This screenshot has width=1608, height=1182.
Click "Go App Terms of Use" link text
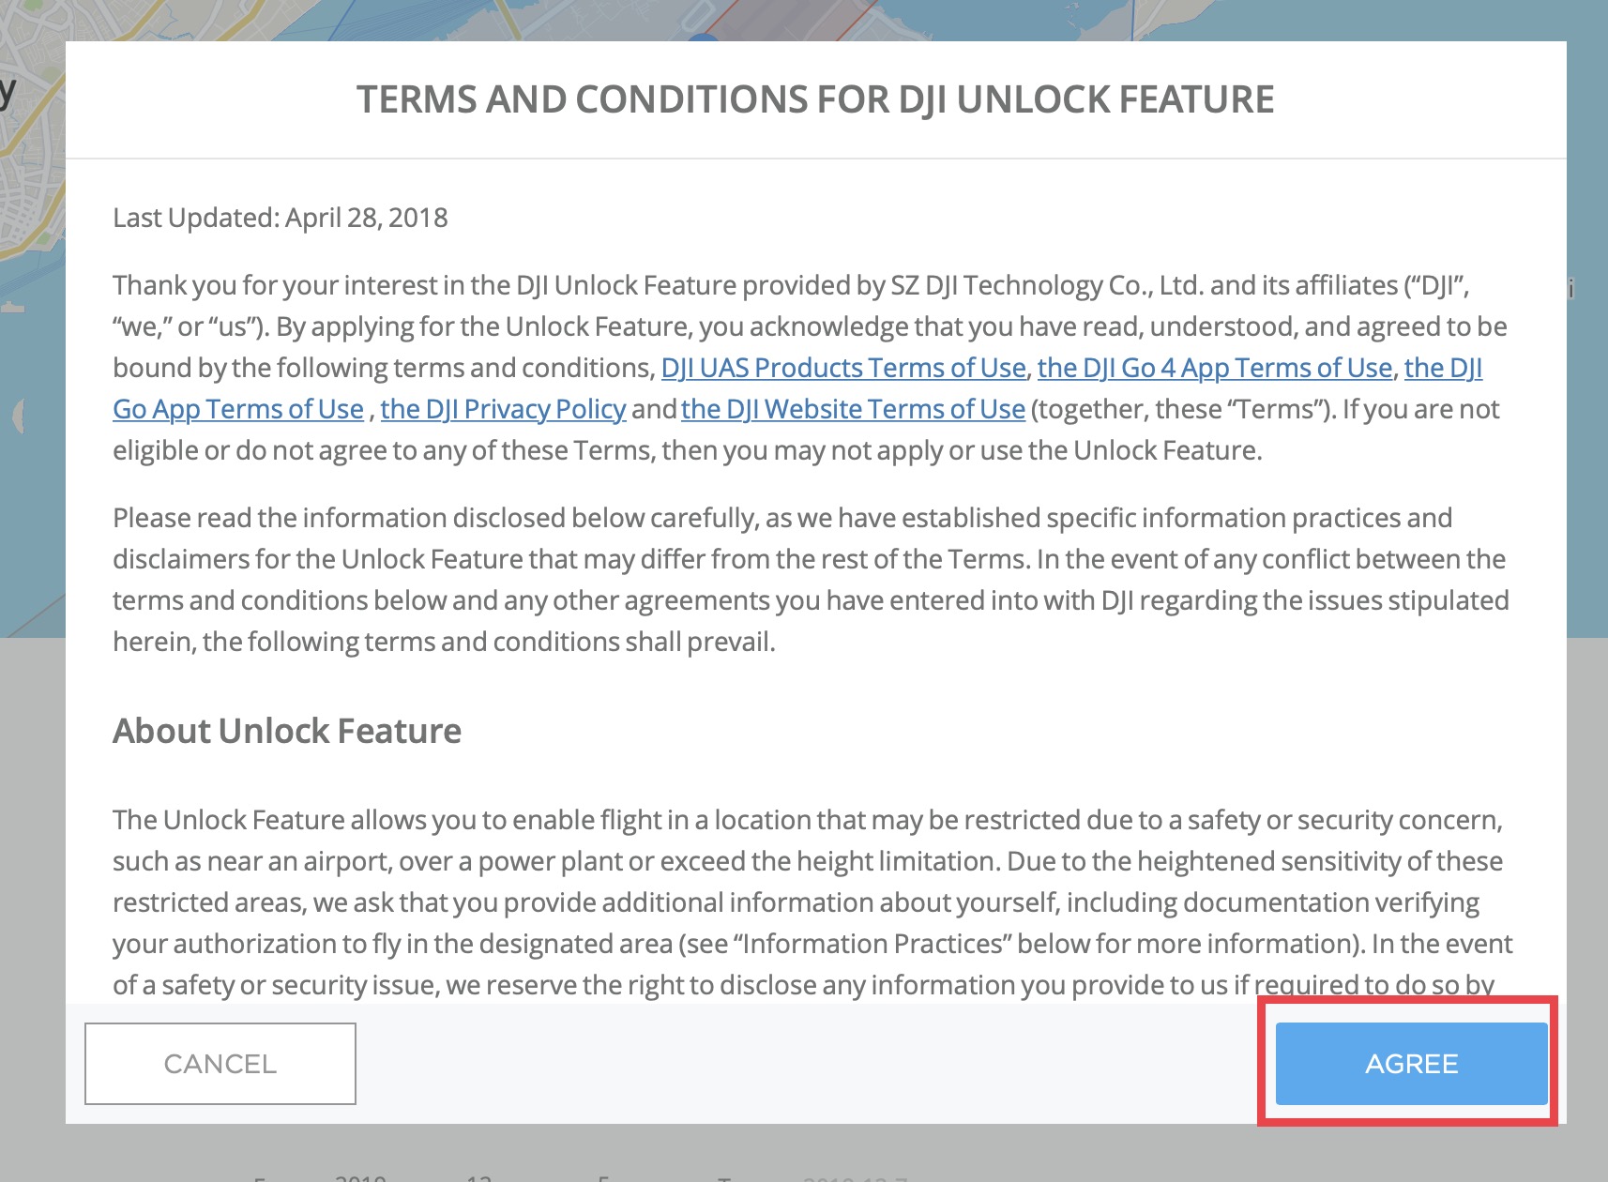tap(238, 409)
